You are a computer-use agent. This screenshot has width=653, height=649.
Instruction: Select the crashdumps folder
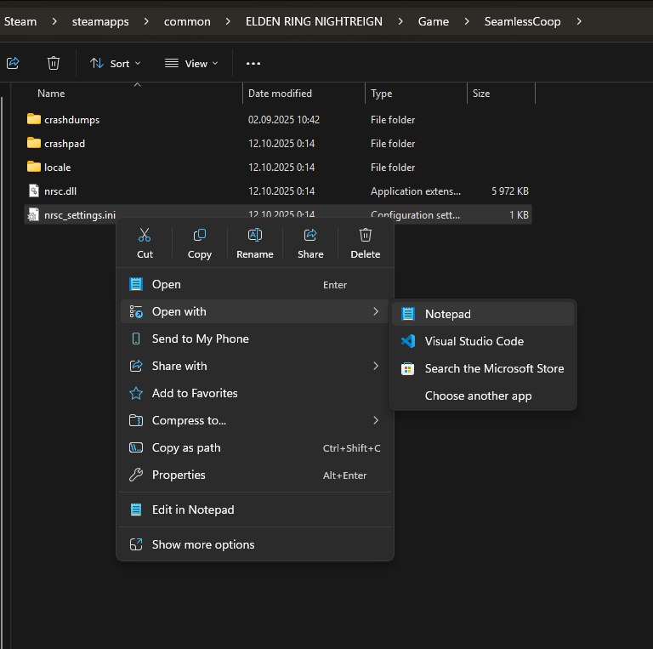71,120
